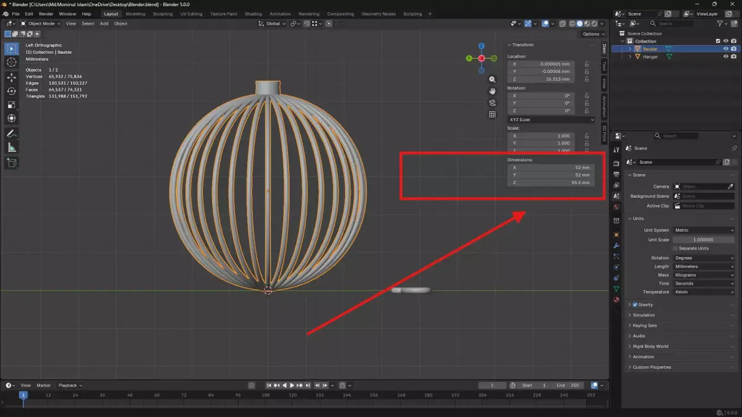Expand the Rigid Body World panel
The image size is (742, 417).
pyautogui.click(x=650, y=346)
